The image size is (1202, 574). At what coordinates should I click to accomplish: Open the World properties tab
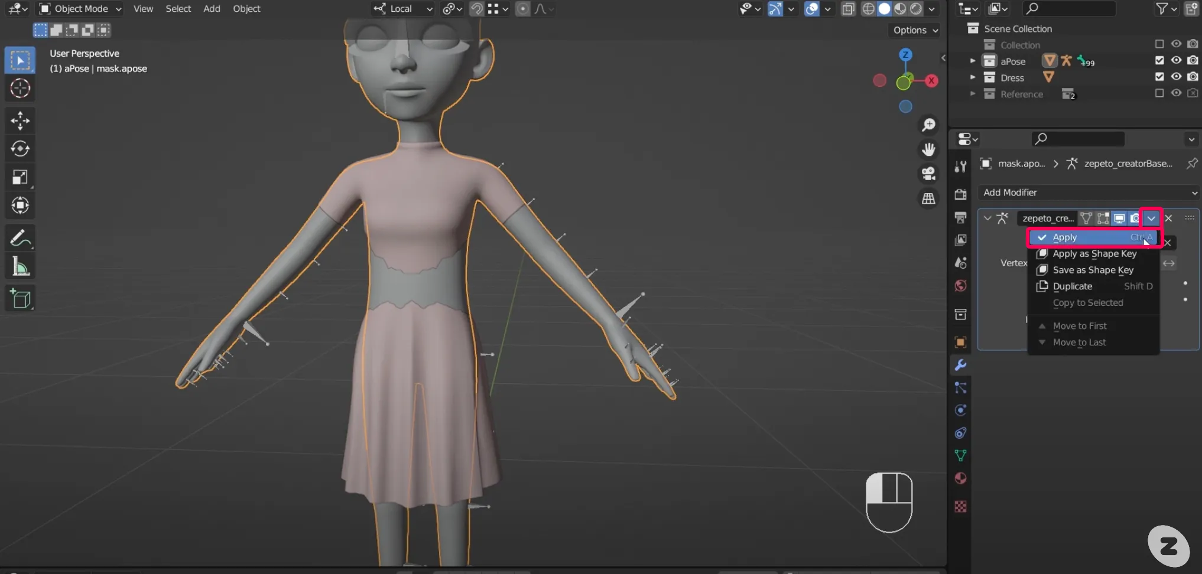[961, 286]
